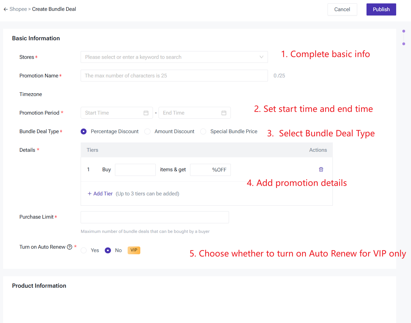Focus the Promotion Name input field
Screen dimensions: 411x323
(174, 76)
